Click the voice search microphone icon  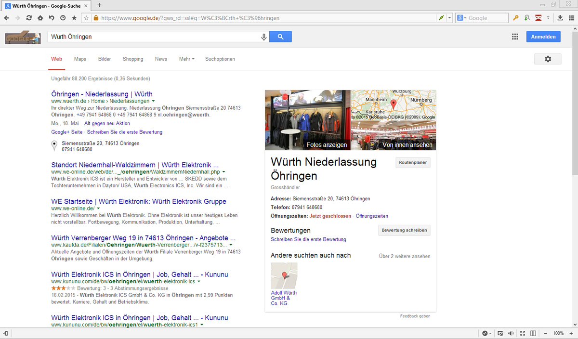263,37
